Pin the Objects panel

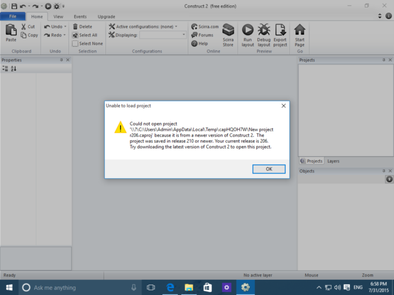384,171
